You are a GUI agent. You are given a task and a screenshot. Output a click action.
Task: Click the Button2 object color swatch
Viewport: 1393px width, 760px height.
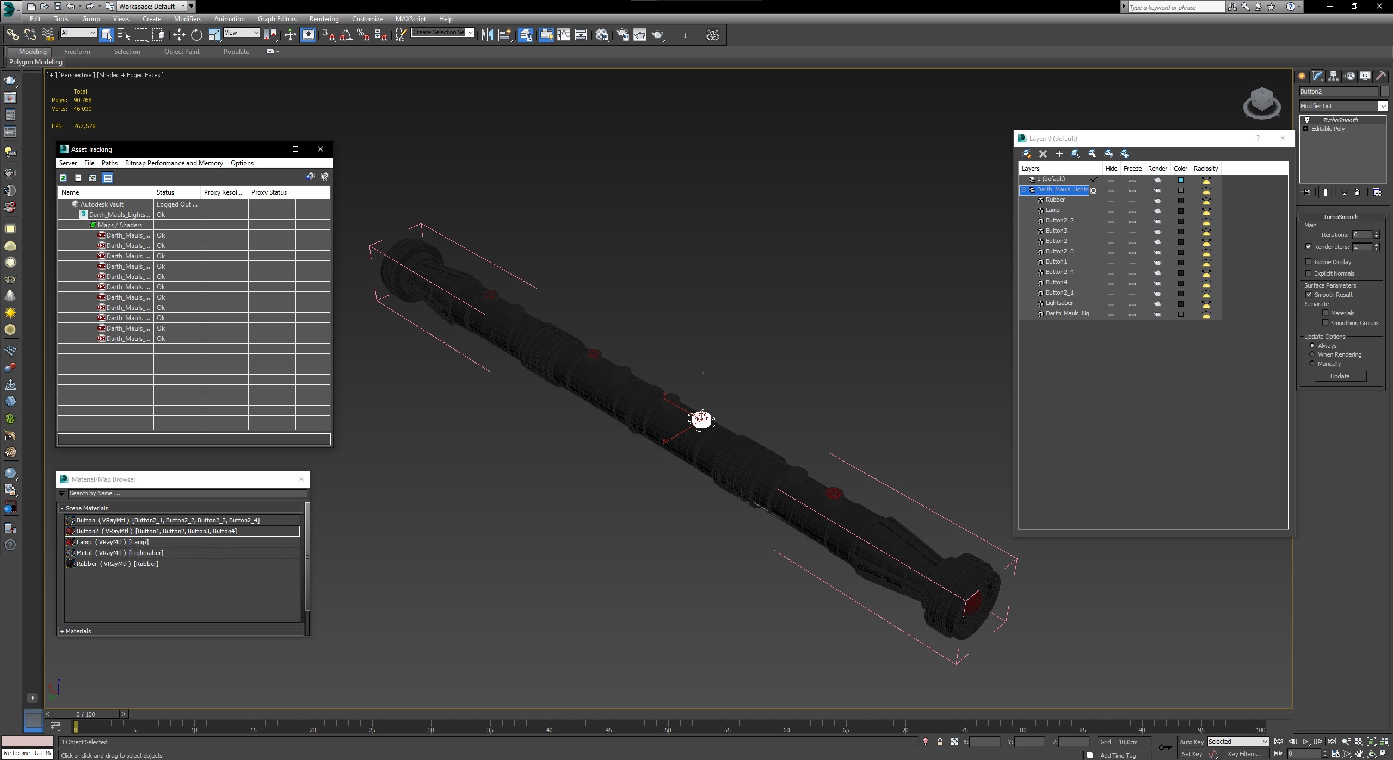[1384, 91]
